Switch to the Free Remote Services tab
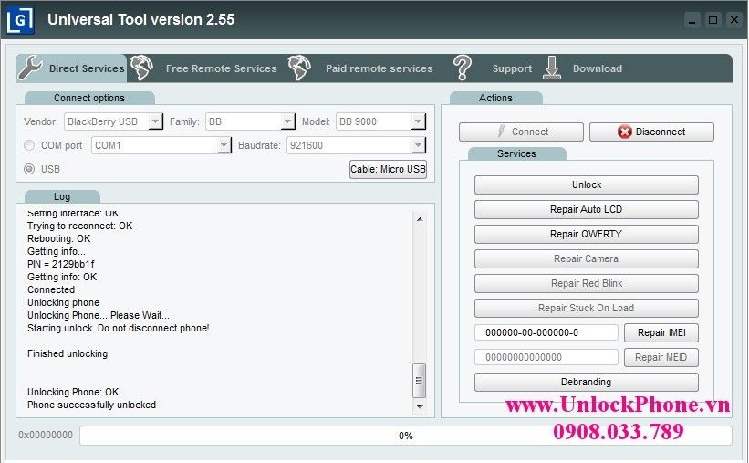The image size is (749, 463). click(221, 68)
